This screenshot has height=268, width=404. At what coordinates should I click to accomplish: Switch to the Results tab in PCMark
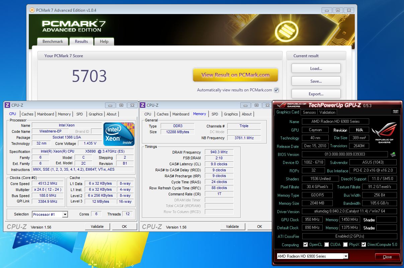[x=81, y=41]
